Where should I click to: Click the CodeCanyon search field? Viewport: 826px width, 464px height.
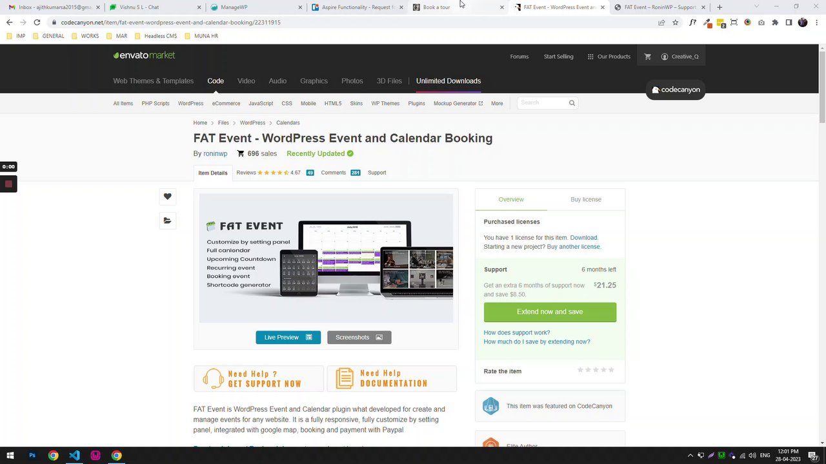(542, 103)
